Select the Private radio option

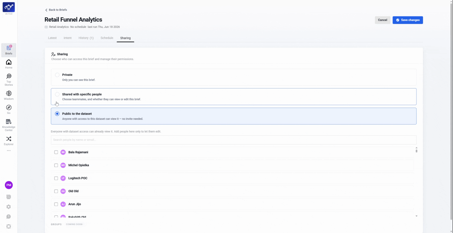(x=57, y=75)
